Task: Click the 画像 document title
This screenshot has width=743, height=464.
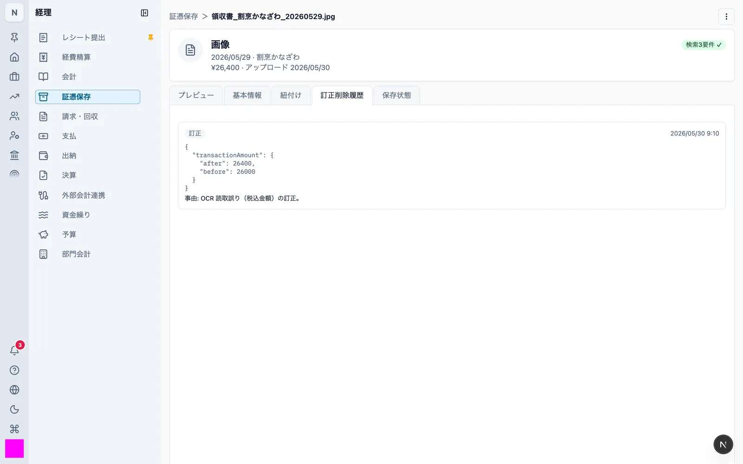Action: [x=220, y=45]
